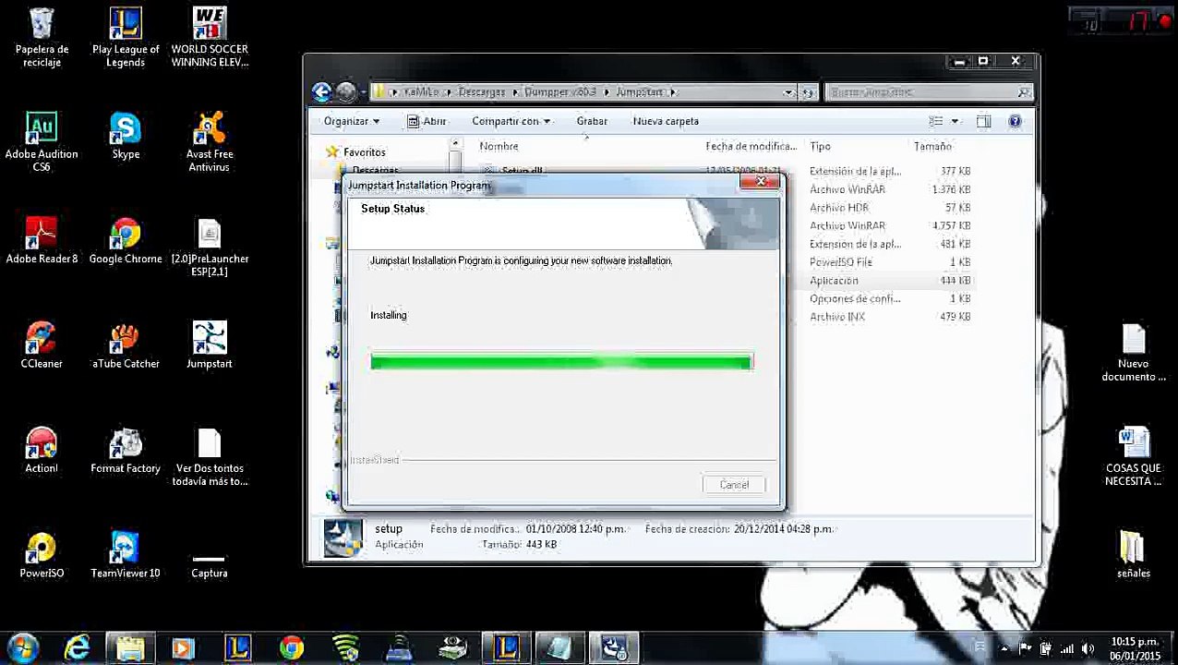Select the Jumpstart desktop shortcut
This screenshot has height=665, width=1178.
[x=210, y=345]
